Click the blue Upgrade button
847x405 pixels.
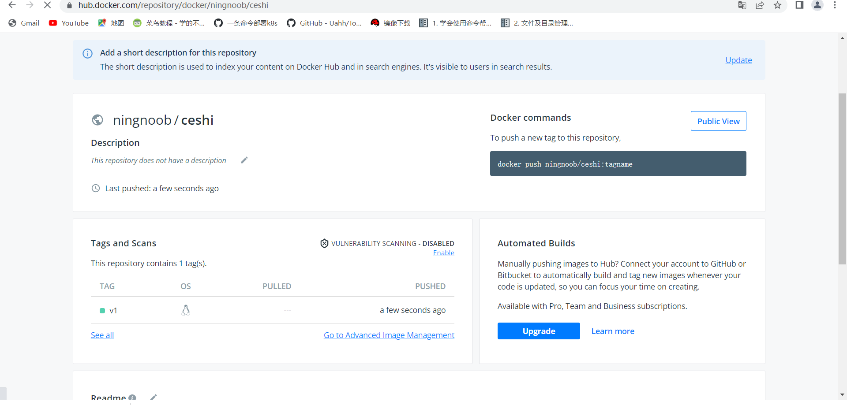tap(539, 331)
